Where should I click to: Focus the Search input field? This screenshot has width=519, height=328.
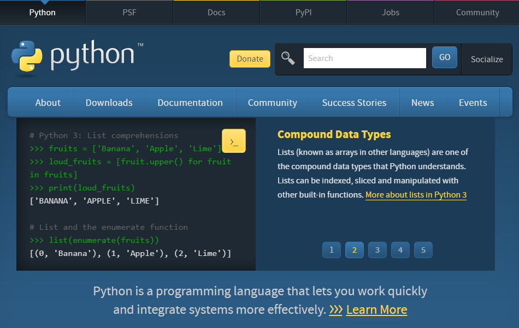(365, 58)
